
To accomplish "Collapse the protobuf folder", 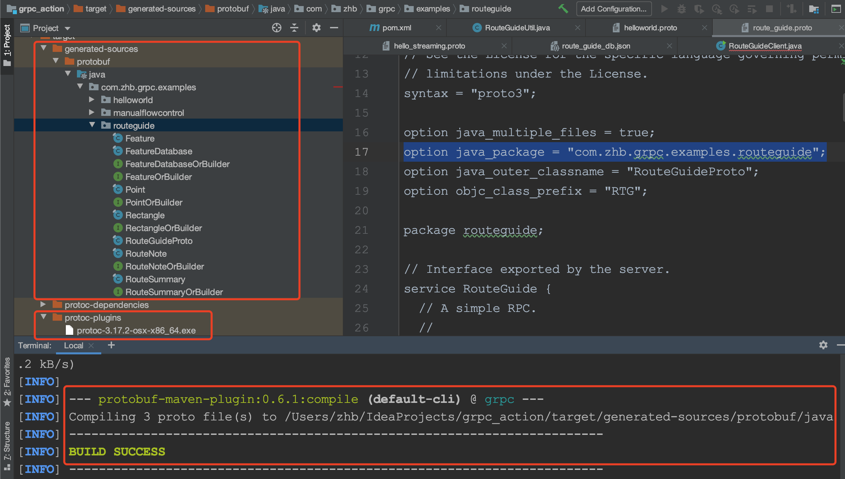I will click(56, 61).
